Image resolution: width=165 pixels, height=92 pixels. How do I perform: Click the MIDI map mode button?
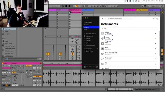[153, 6]
